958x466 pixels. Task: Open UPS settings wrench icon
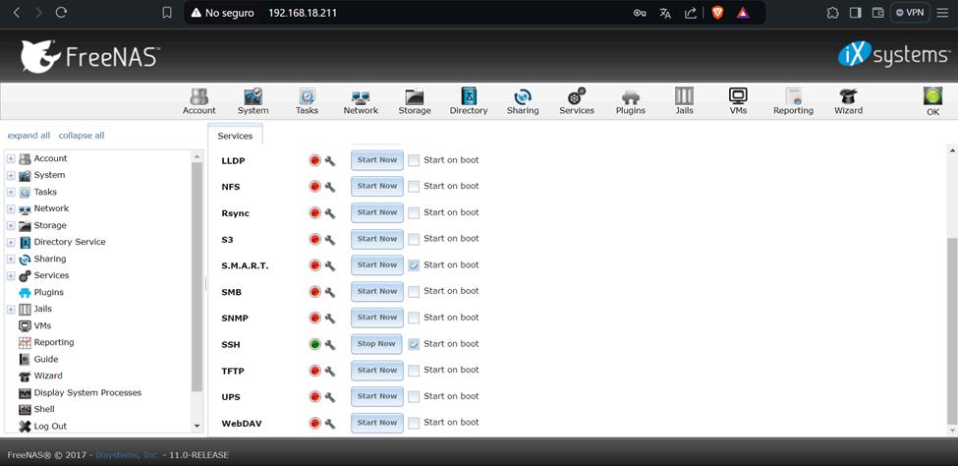point(330,397)
